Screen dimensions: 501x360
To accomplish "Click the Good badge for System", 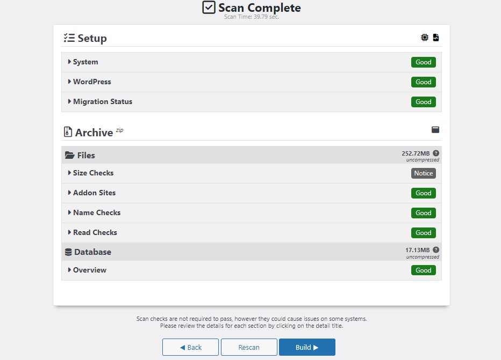I will click(x=424, y=62).
